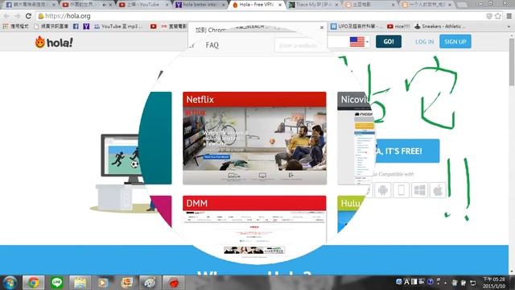Click the GO! button
515x290 pixels.
tap(389, 42)
